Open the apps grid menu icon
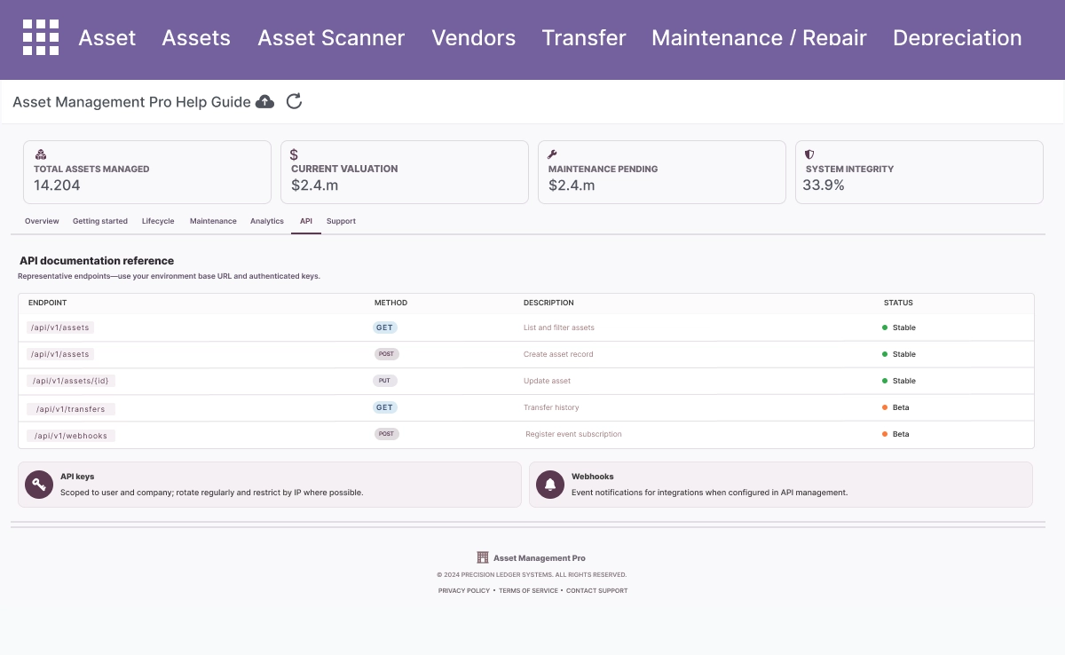 click(x=41, y=37)
